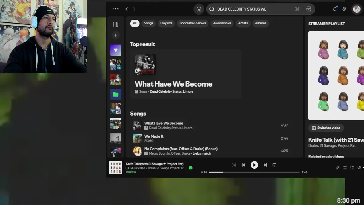Seek on the playback progress bar
This screenshot has height=205, width=364.
point(254,172)
